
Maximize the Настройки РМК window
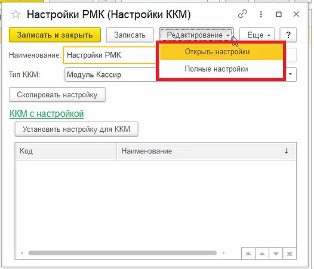point(279,14)
